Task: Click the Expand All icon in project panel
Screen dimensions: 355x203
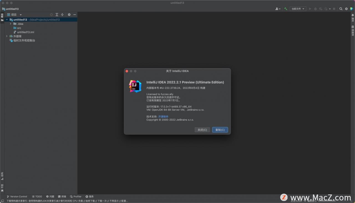Action: tap(57, 15)
